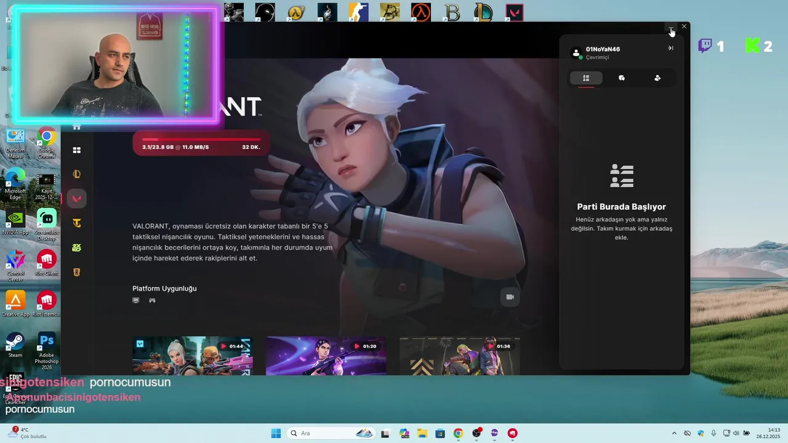Image resolution: width=788 pixels, height=443 pixels.
Task: Open Adobe Photoshop 2026 desktop shortcut
Action: (47, 351)
